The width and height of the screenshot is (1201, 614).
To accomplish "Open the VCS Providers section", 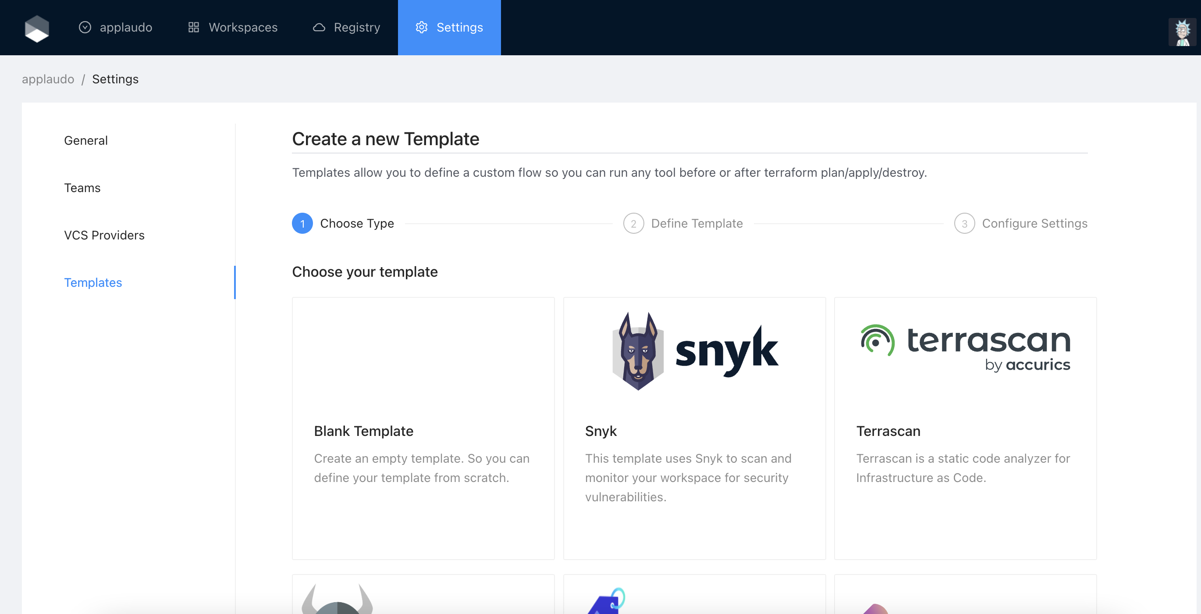I will pyautogui.click(x=104, y=235).
